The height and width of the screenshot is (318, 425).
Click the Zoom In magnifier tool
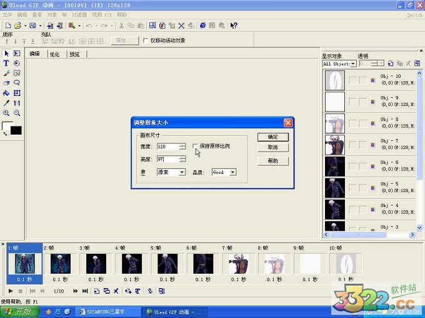6,113
